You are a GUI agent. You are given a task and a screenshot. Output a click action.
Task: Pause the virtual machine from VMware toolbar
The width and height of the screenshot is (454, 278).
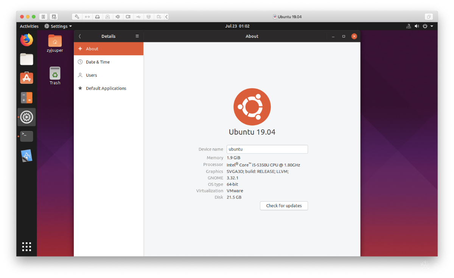tap(43, 17)
